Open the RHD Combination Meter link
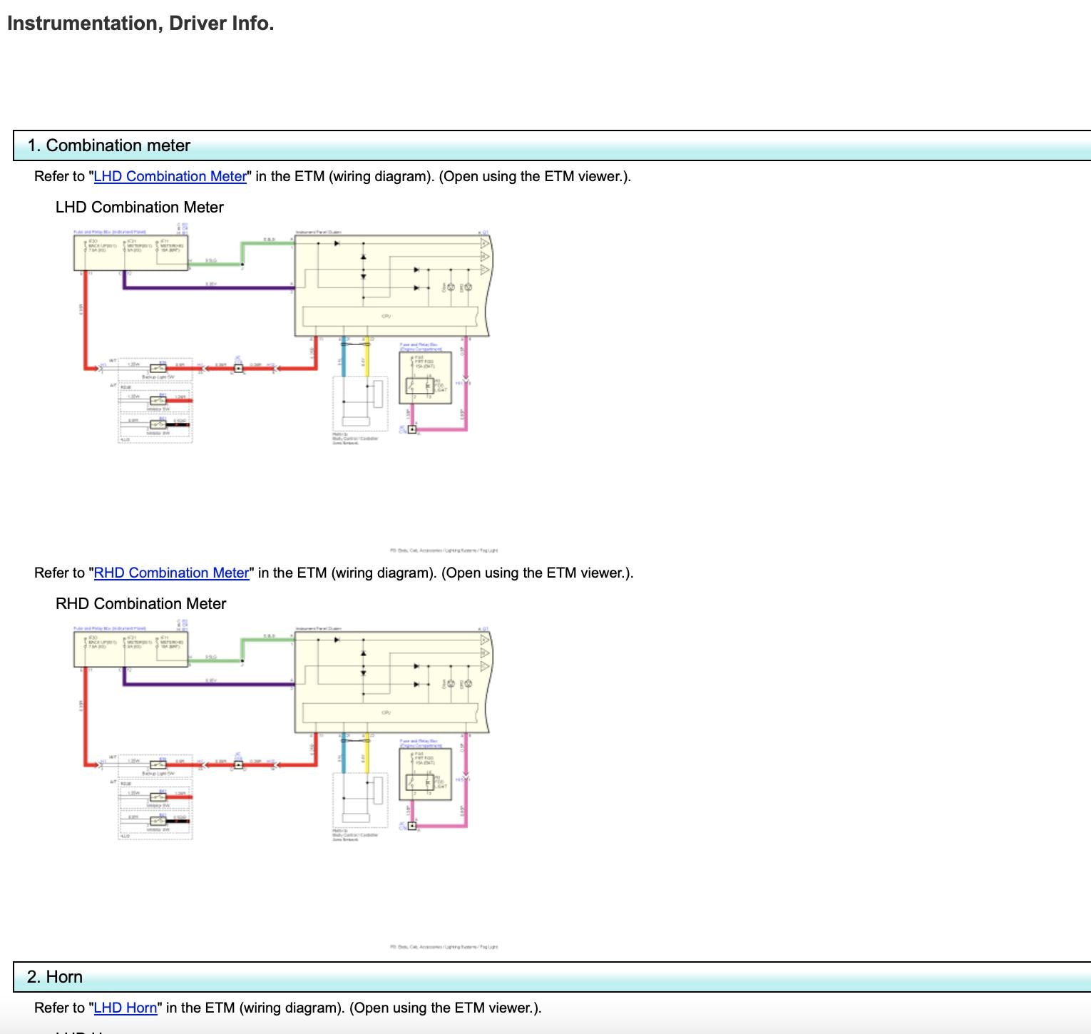This screenshot has height=1034, width=1091. (171, 573)
